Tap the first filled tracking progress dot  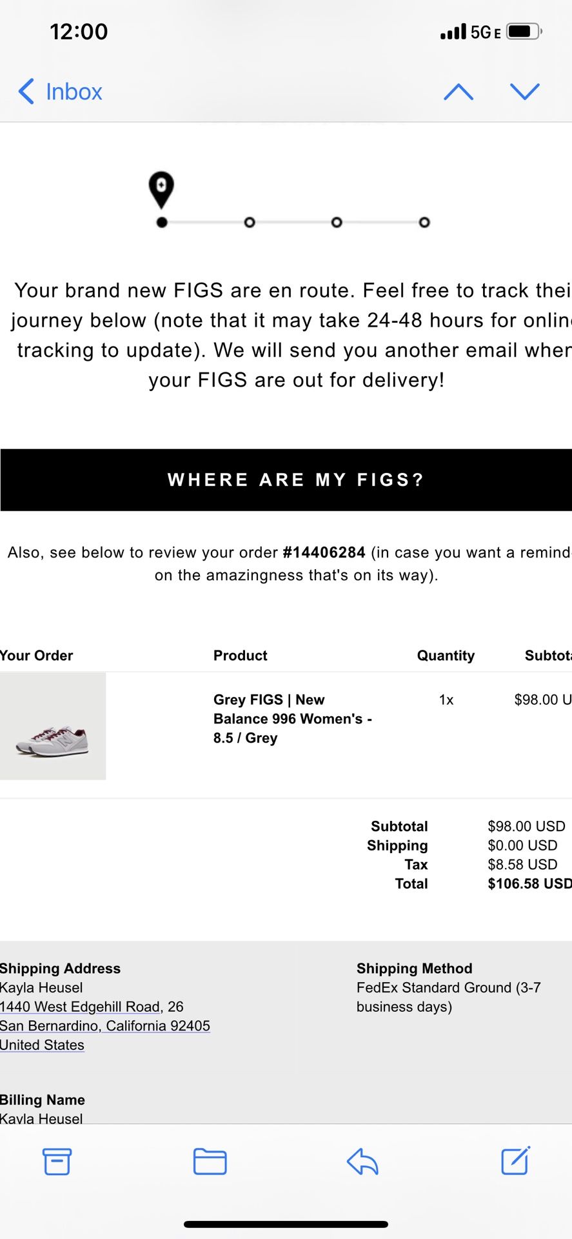pyautogui.click(x=162, y=223)
